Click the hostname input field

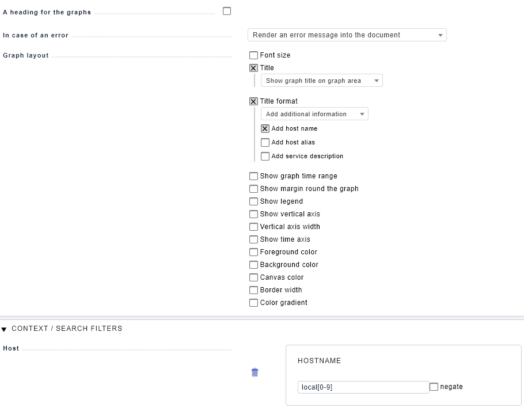click(x=363, y=387)
